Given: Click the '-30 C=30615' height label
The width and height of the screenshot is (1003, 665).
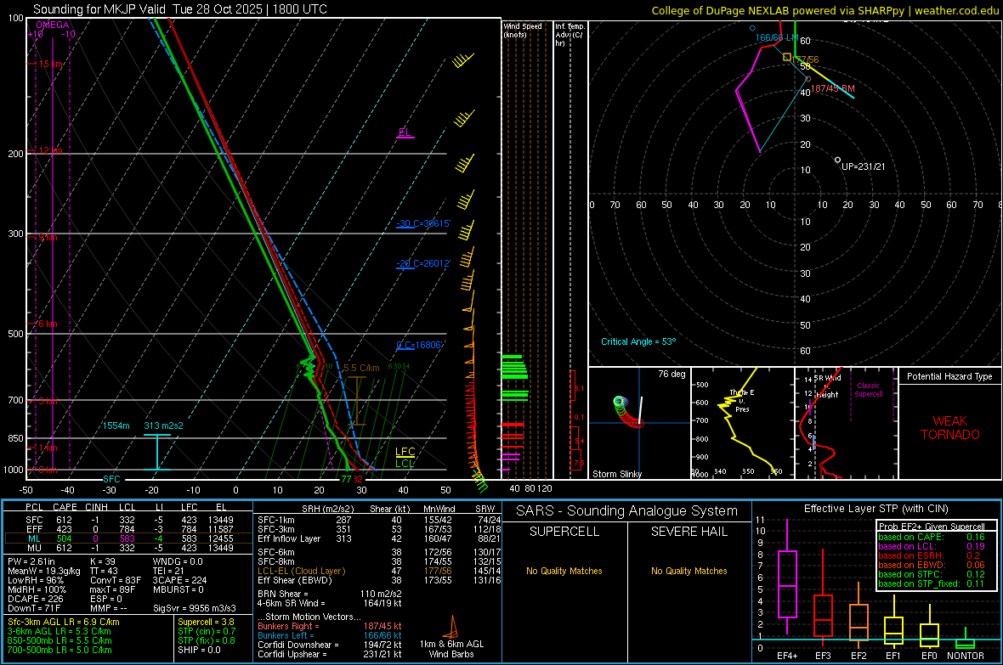Looking at the screenshot, I should 423,224.
